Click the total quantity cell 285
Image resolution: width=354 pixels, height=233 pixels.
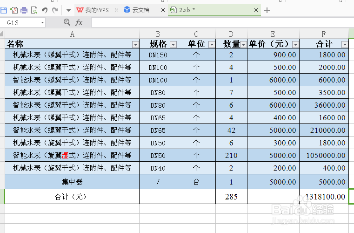click(231, 197)
